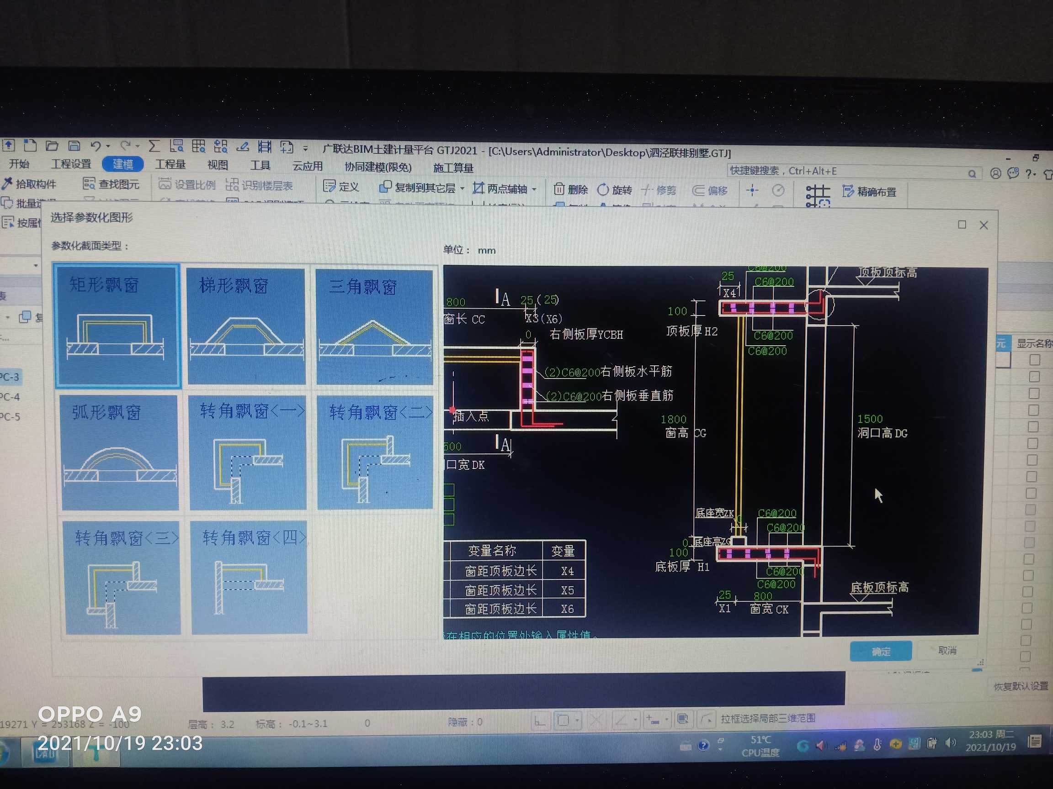Edit the 1500 opening height DG value

point(870,419)
